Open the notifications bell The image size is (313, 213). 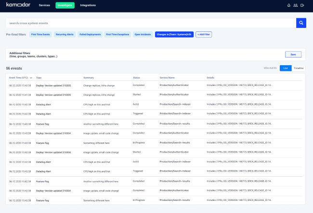(288, 5)
